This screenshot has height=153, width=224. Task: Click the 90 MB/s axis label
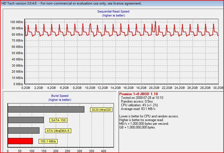[x=17, y=28]
